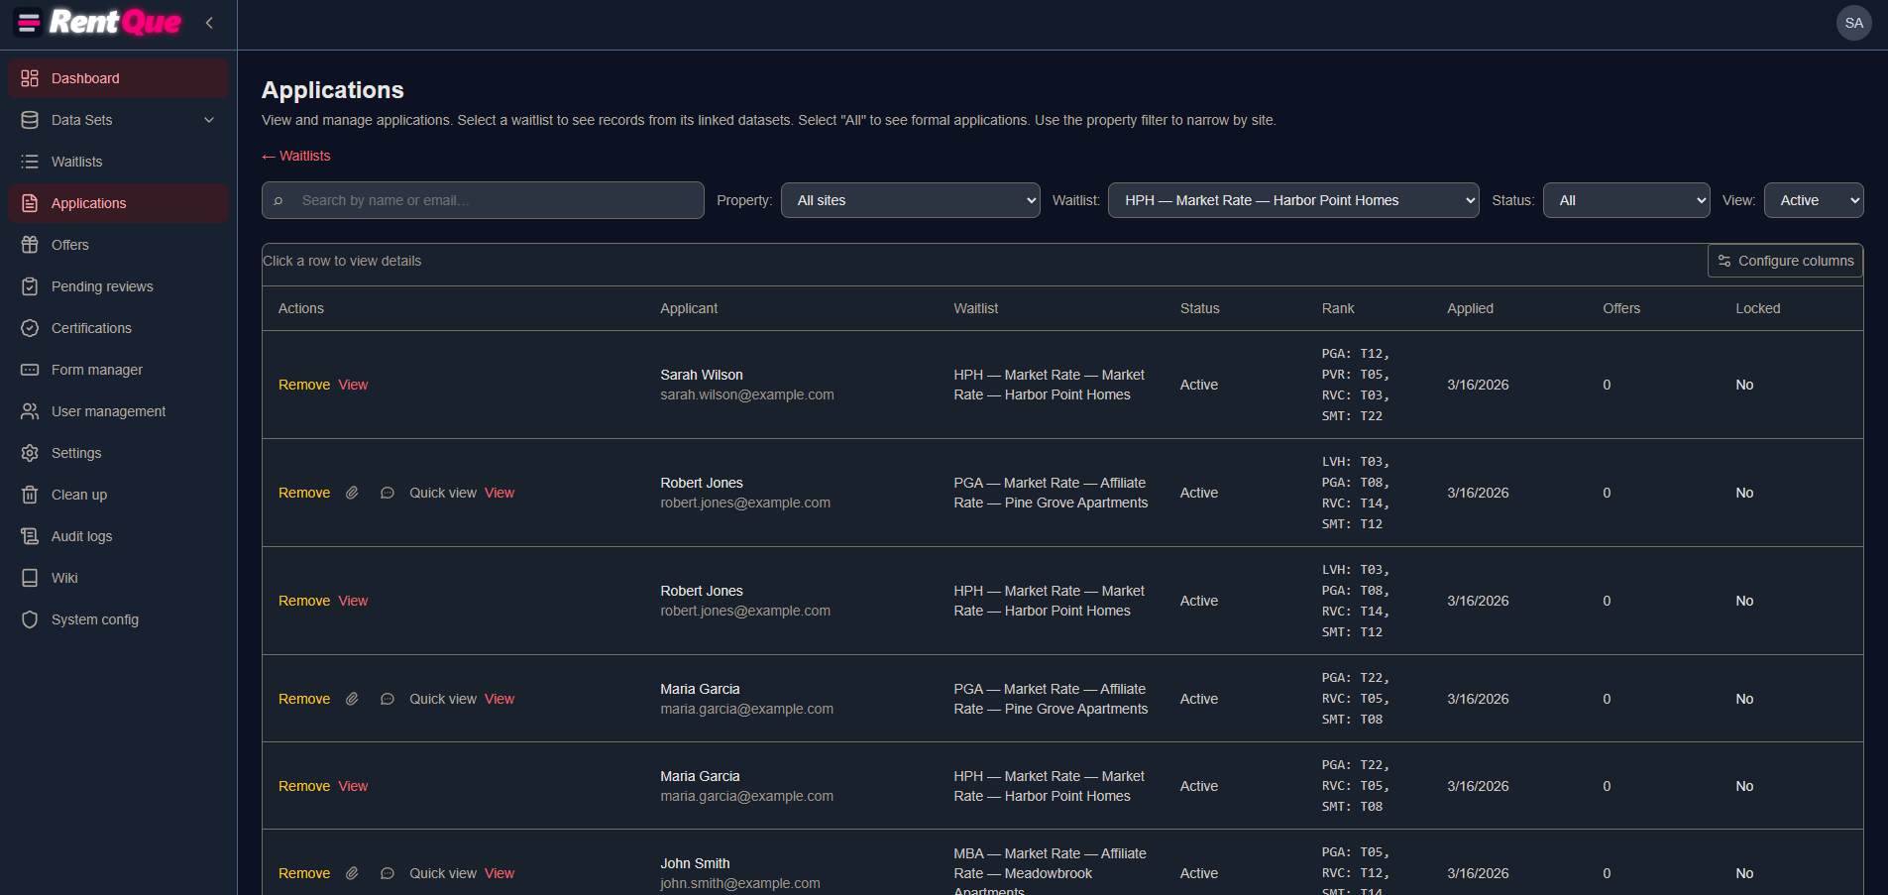Click the Settings gear icon

(x=30, y=453)
